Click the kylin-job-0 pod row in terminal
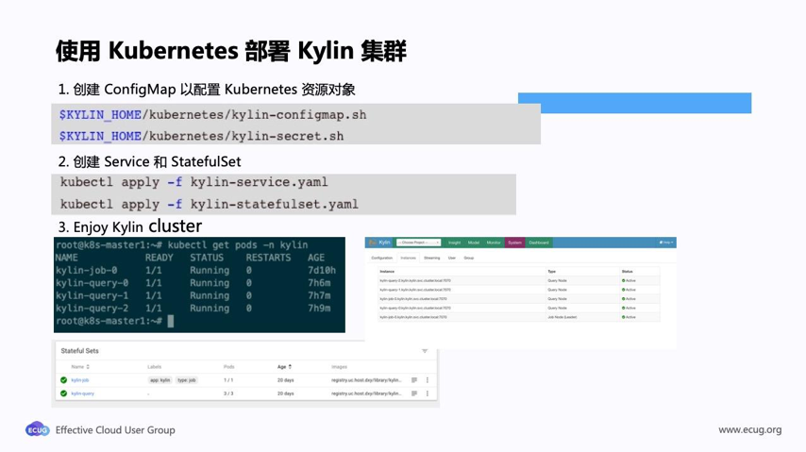Viewport: 806px width, 452px height. (x=196, y=270)
